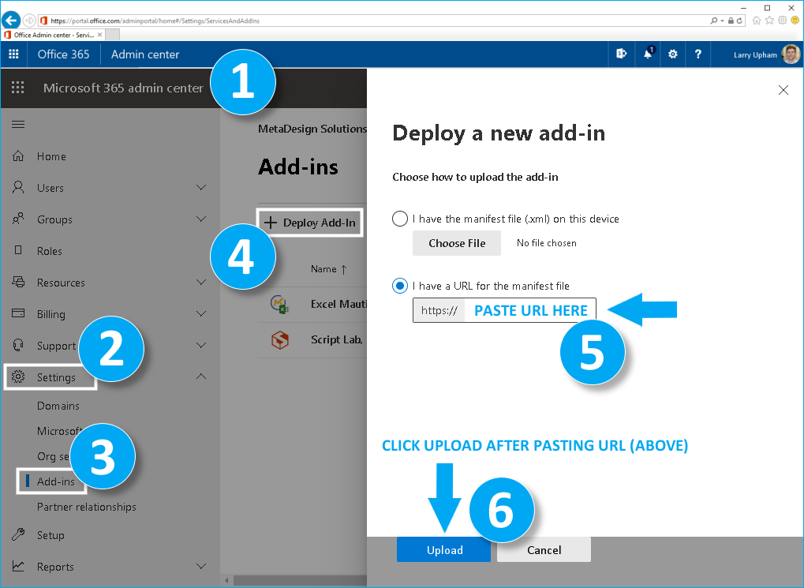
Task: Select the manifest file on device radio button
Action: 399,219
